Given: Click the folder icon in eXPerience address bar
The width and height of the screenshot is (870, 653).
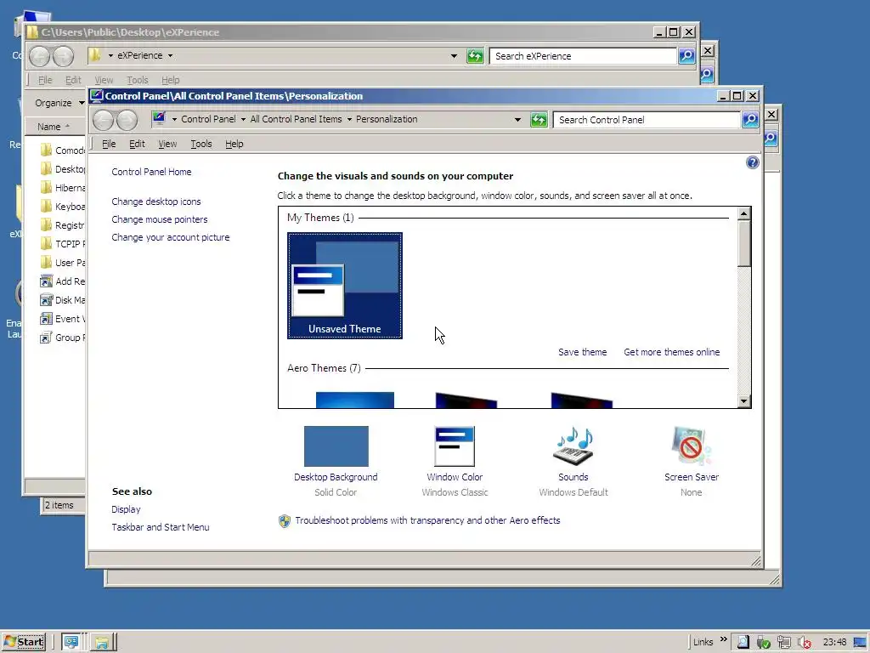Looking at the screenshot, I should point(95,55).
